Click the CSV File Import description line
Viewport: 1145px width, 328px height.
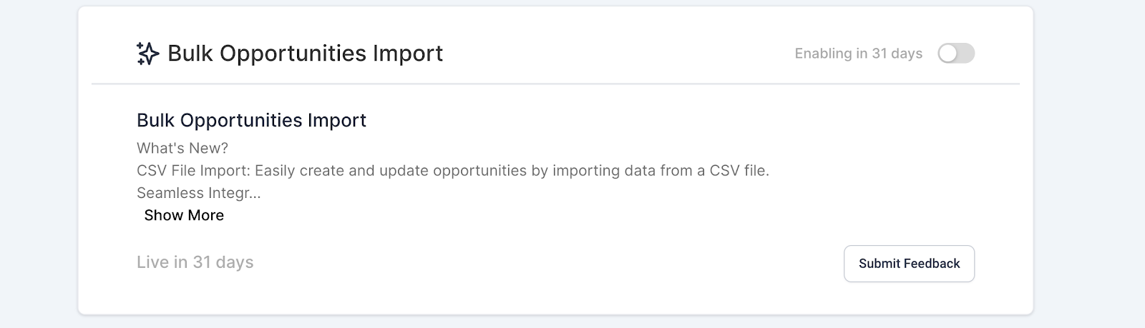453,171
